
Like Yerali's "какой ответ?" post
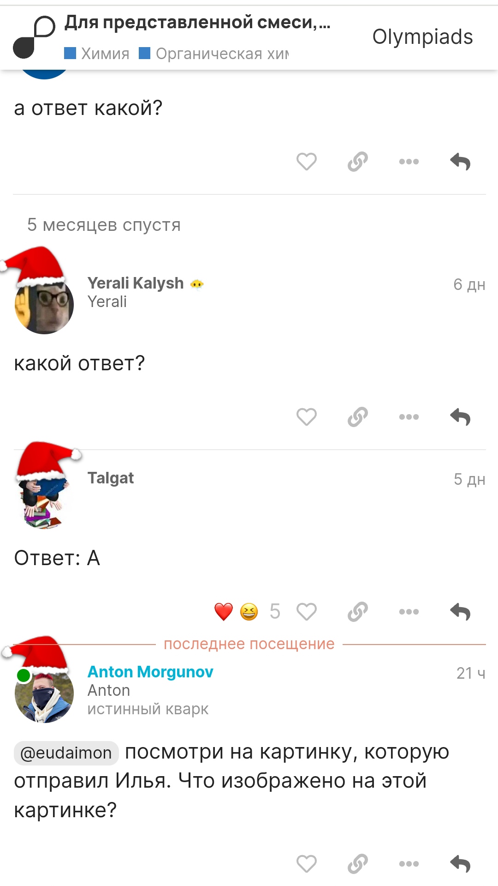306,417
